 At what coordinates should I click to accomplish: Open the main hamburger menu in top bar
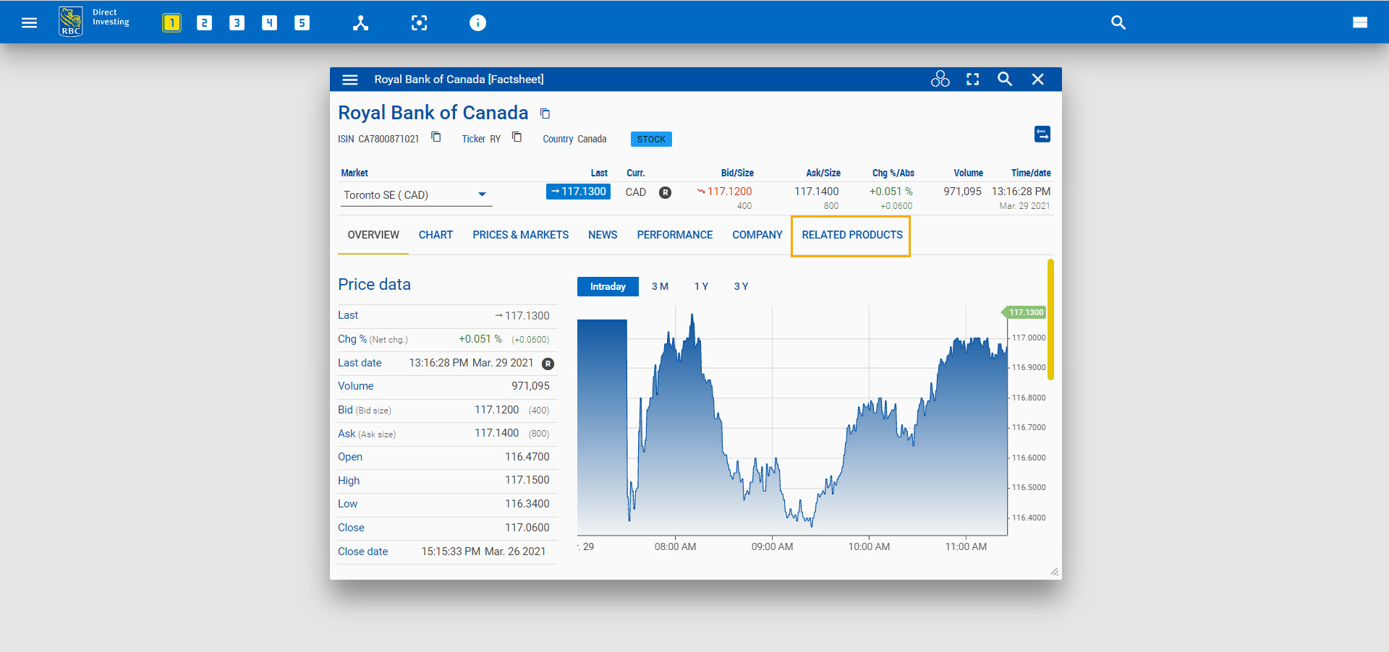coord(29,23)
